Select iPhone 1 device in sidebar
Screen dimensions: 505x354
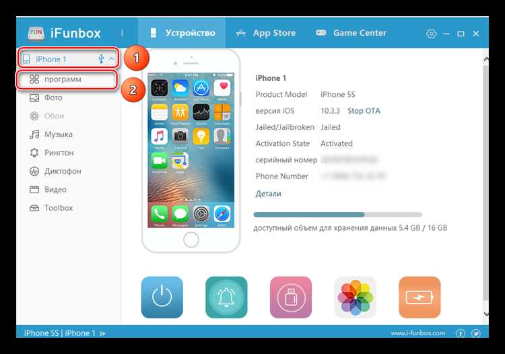[68, 59]
